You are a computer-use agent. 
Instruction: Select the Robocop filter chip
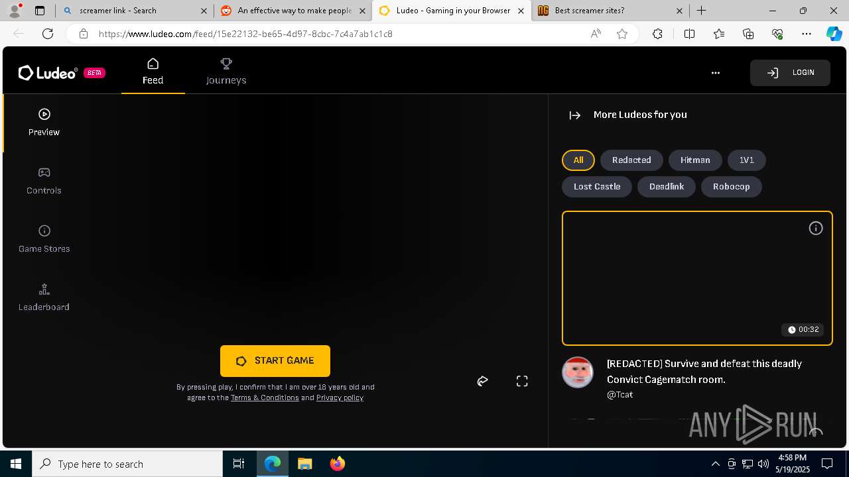click(732, 187)
